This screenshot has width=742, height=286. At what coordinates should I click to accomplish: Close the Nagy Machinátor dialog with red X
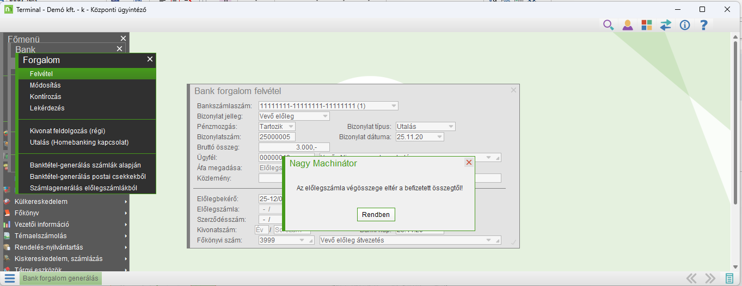tap(469, 163)
